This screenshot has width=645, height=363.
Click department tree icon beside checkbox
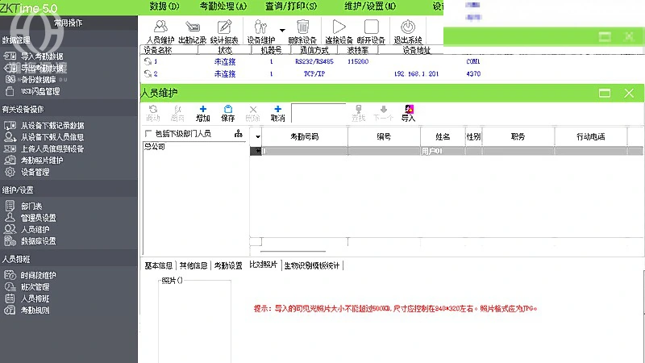(x=238, y=133)
